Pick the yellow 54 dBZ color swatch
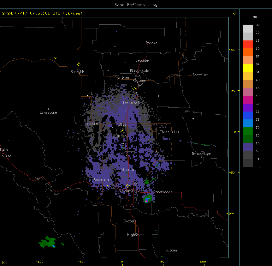 tap(248, 68)
